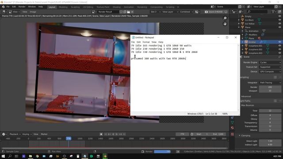Screen dimensions: 283x159
Task: Open the Marker menu in timeline
Action: coord(44,134)
